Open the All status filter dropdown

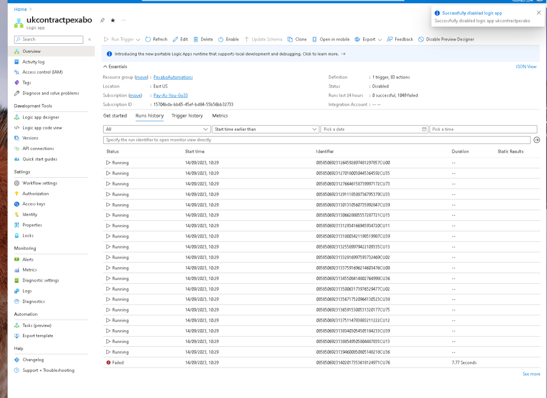click(x=157, y=129)
